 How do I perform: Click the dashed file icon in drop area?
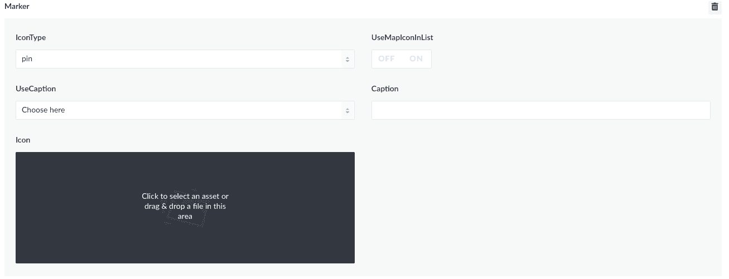pos(185,208)
